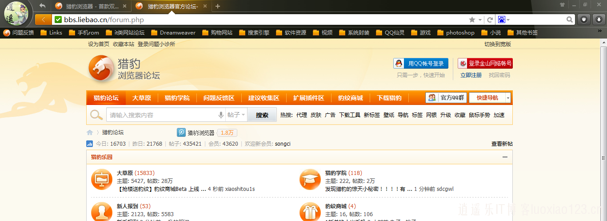Open the 手机rom bookmark folder
The height and width of the screenshot is (221, 607).
click(84, 32)
